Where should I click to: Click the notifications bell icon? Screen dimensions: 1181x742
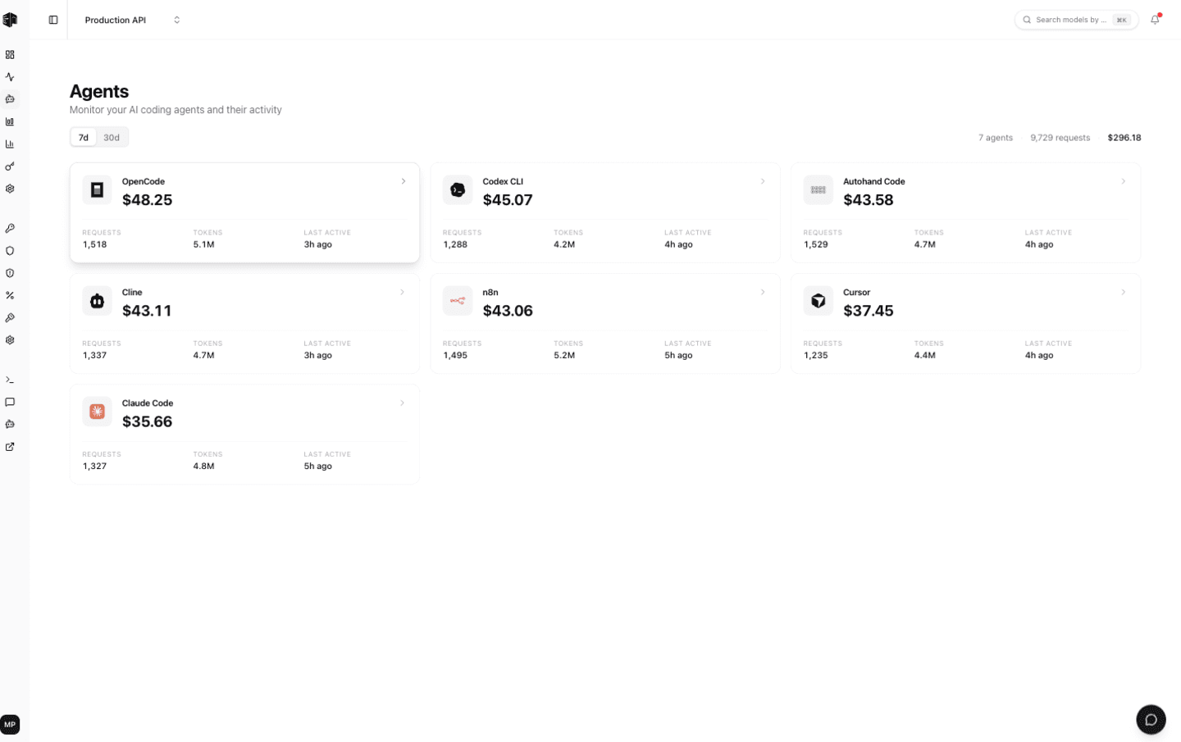pos(1155,20)
